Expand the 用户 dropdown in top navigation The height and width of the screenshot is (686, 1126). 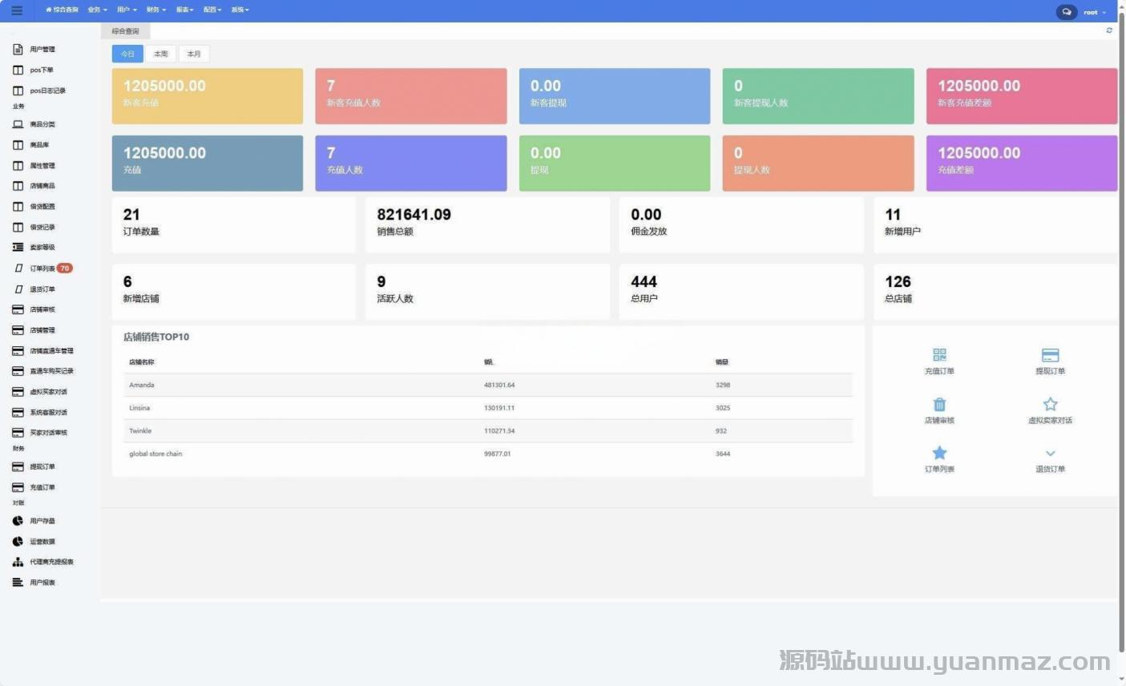(x=127, y=10)
